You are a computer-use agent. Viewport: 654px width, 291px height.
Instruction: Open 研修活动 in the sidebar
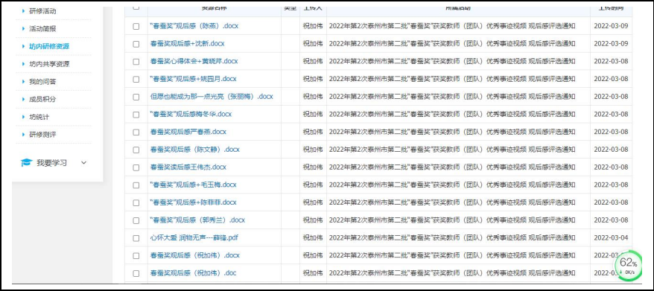tap(42, 11)
